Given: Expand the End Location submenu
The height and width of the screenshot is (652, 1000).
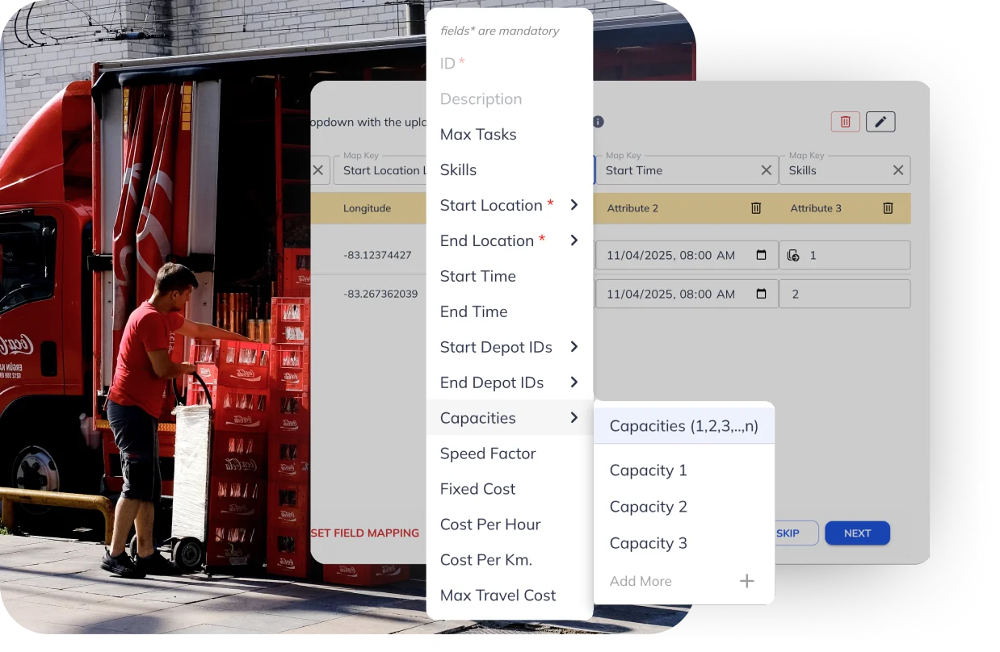Looking at the screenshot, I should coord(574,240).
